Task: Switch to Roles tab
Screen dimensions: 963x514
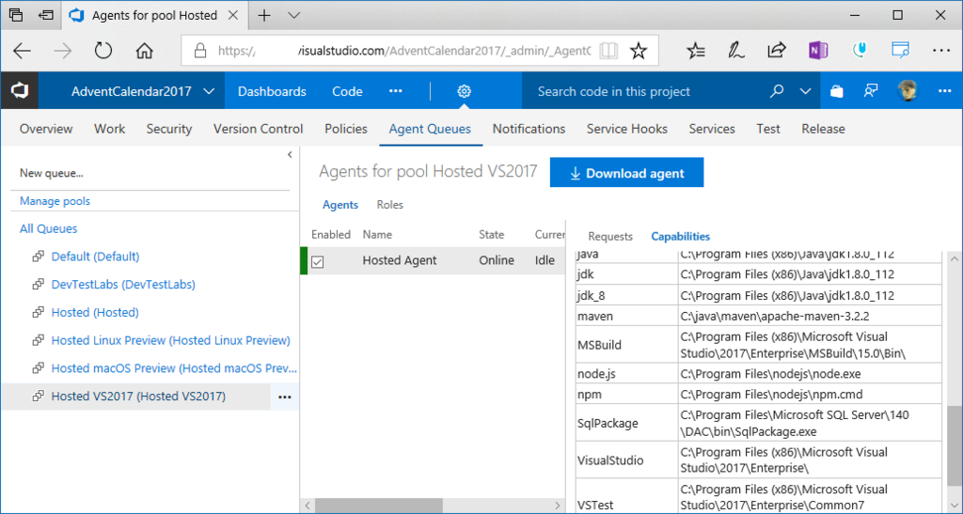Action: (x=390, y=205)
